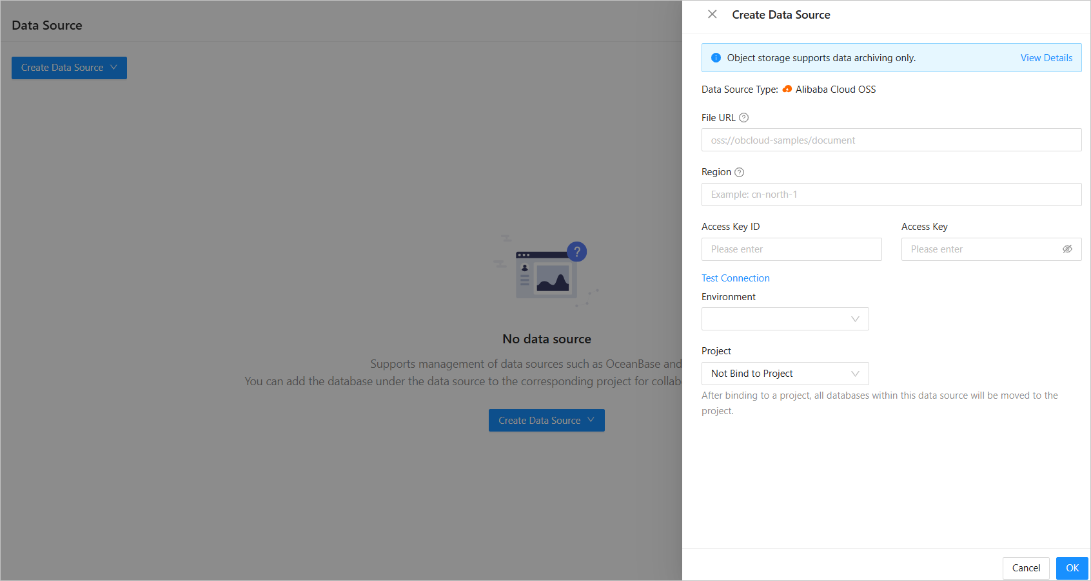Click the Alibaba Cloud OSS logo icon

pos(787,90)
